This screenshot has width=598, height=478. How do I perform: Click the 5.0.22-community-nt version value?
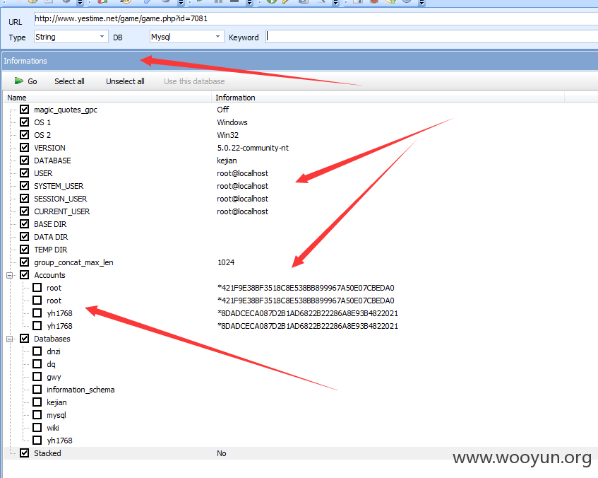click(253, 148)
